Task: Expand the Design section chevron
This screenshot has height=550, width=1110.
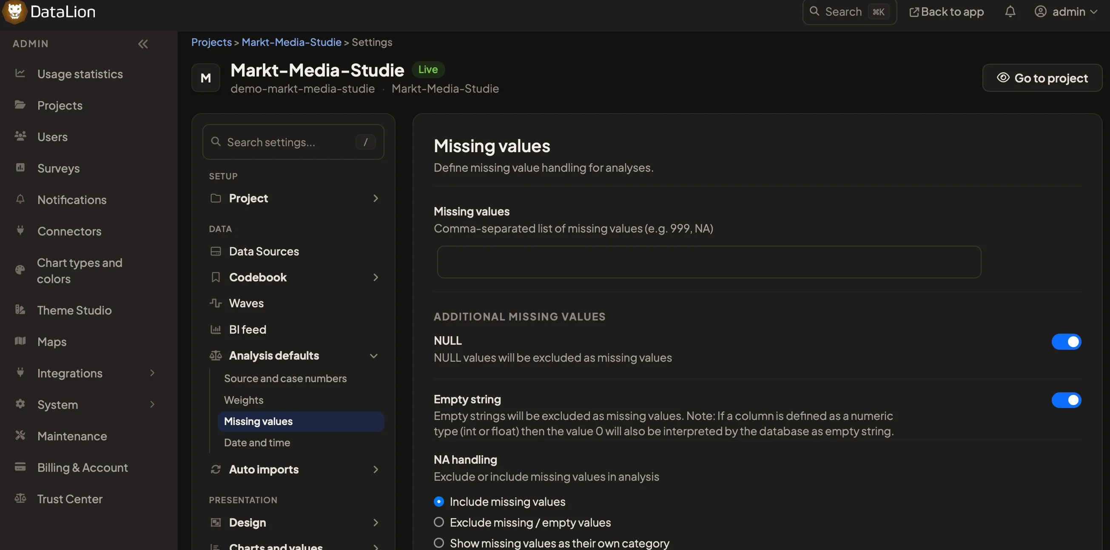Action: click(x=376, y=522)
